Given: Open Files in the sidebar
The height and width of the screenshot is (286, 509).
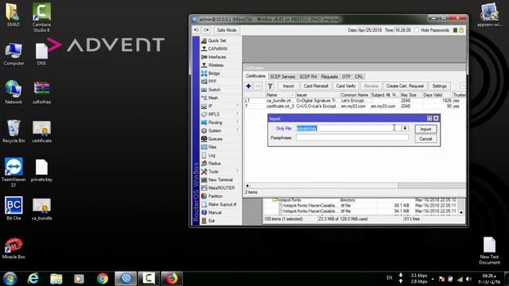Looking at the screenshot, I should (212, 147).
